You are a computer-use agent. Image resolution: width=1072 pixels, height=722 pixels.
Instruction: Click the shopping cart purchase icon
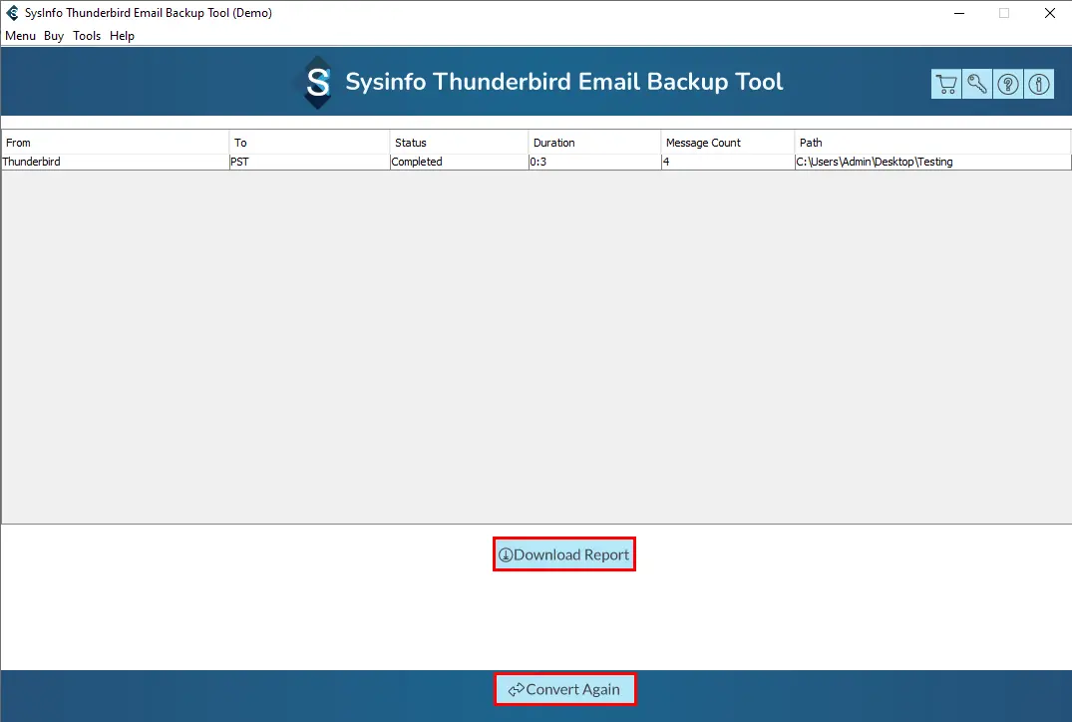[945, 84]
